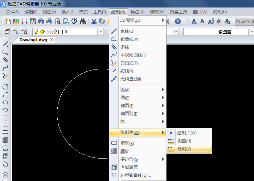Image resolution: width=254 pixels, height=181 pixels.
Task: Click the layer manager icon in layer toolbar
Action: (8, 31)
